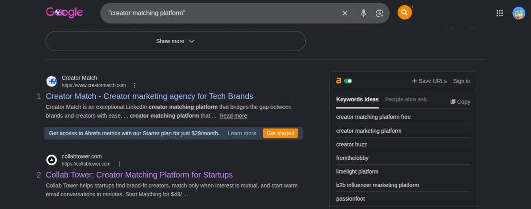Switch to the People also ask tab

point(406,99)
